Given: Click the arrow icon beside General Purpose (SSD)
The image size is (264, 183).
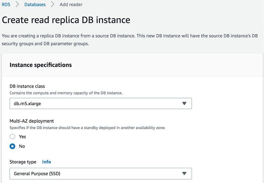Looking at the screenshot, I should click(x=184, y=173).
